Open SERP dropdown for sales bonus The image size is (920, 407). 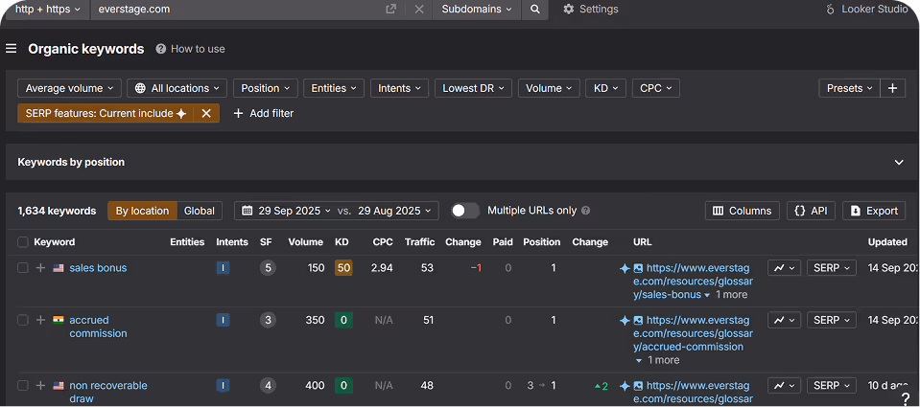tap(832, 268)
